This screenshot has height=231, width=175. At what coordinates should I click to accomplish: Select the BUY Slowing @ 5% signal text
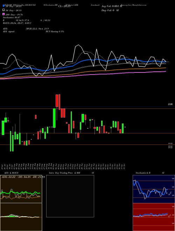pos(55,31)
